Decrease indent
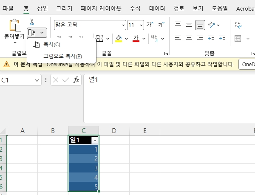The image size is (255, 195). point(211,39)
